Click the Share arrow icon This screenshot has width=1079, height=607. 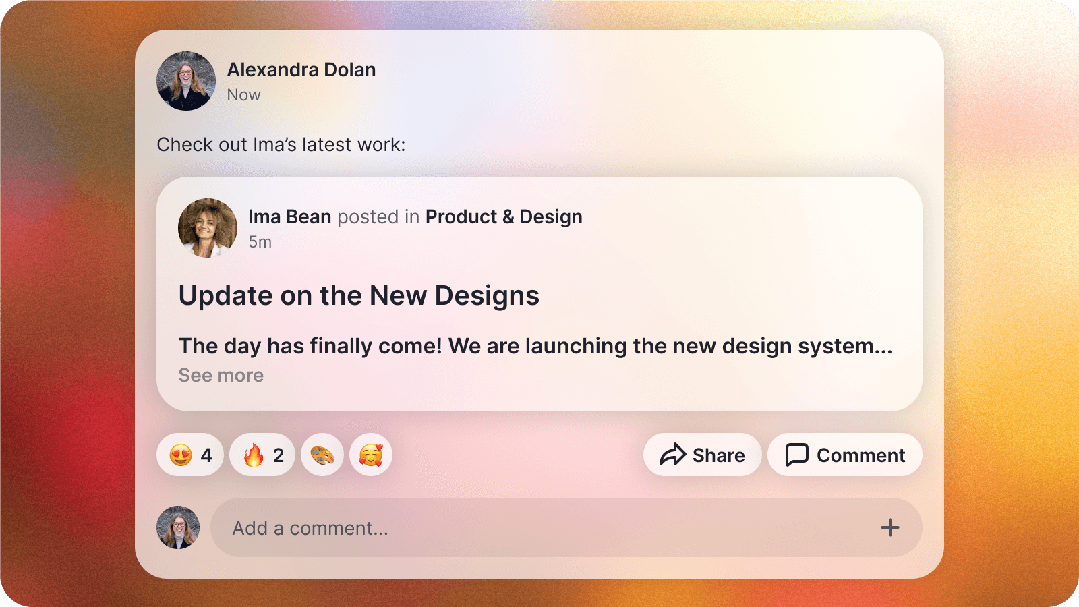(x=672, y=455)
